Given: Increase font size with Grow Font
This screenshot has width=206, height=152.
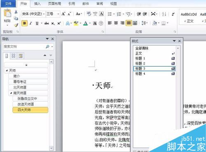Looking at the screenshot, I should click(x=63, y=14).
